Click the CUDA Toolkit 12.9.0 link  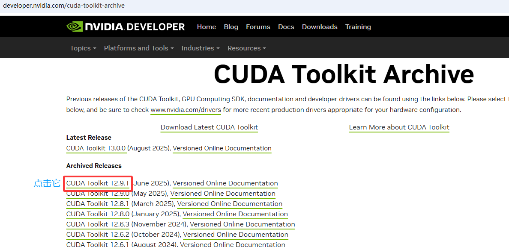tap(98, 194)
